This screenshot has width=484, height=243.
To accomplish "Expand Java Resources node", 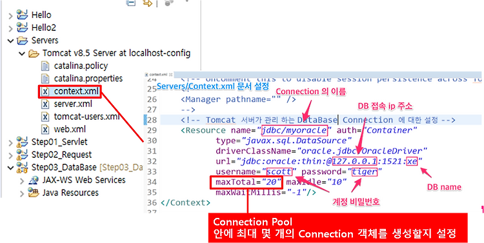I will 21,193.
